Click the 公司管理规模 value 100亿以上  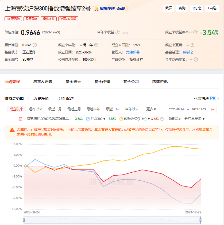pyautogui.click(x=90, y=59)
